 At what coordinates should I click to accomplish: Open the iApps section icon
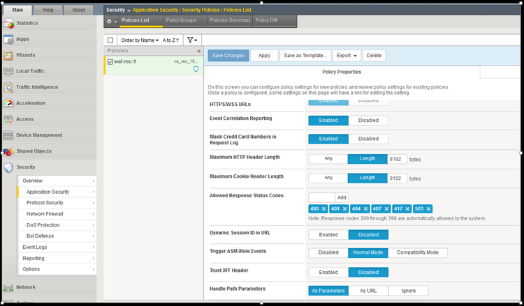coord(8,39)
